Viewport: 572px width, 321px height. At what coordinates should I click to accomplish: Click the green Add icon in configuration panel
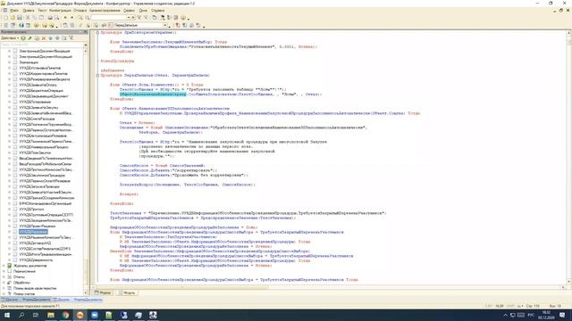[x=23, y=37]
